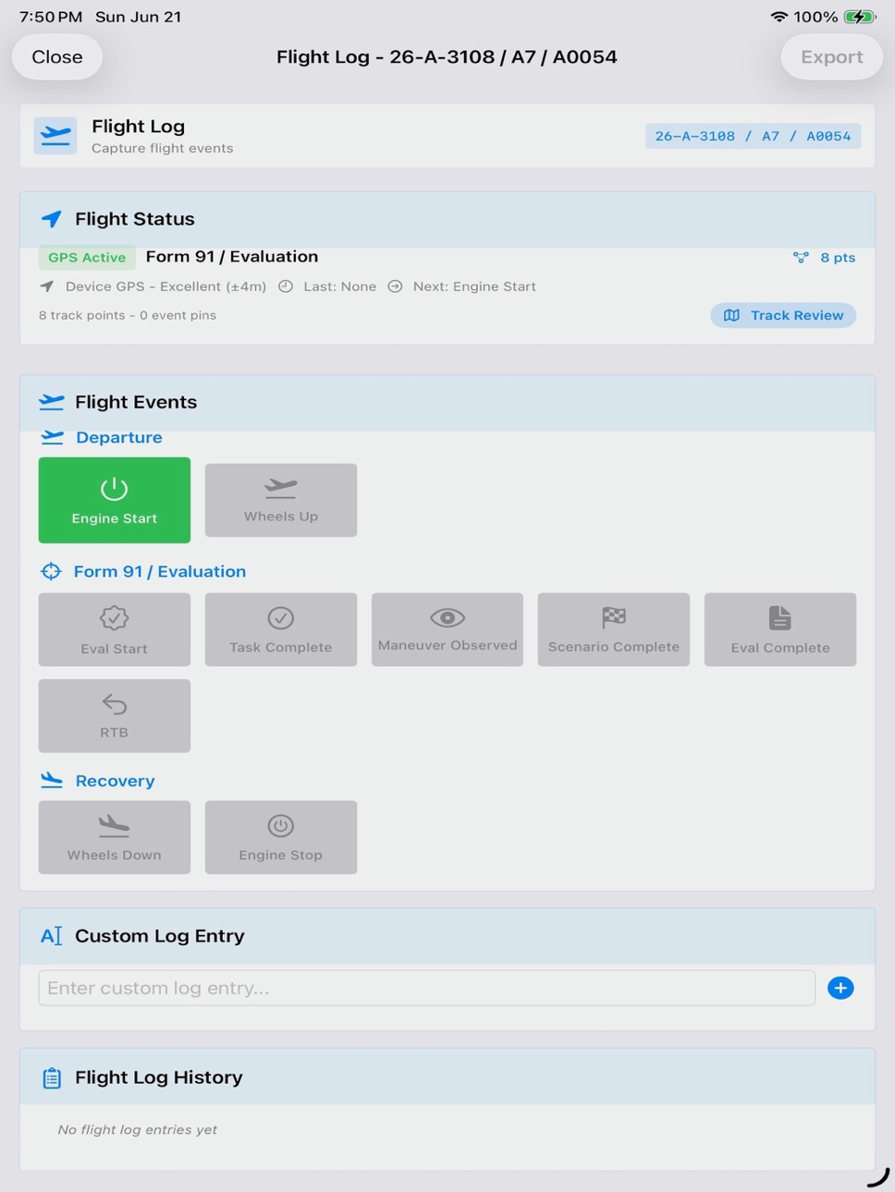Tap the RTB return button

click(115, 715)
